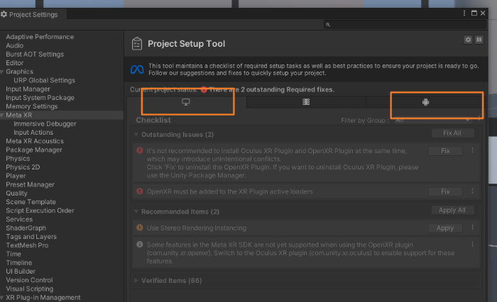This screenshot has height=302, width=497.
Task: Open Services settings
Action: 19,219
